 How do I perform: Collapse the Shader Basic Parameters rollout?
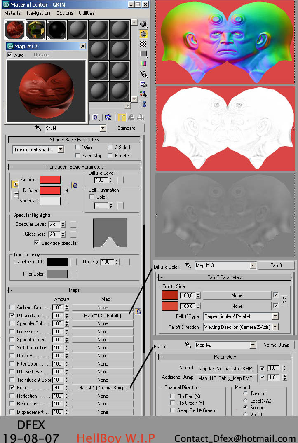coord(74,140)
